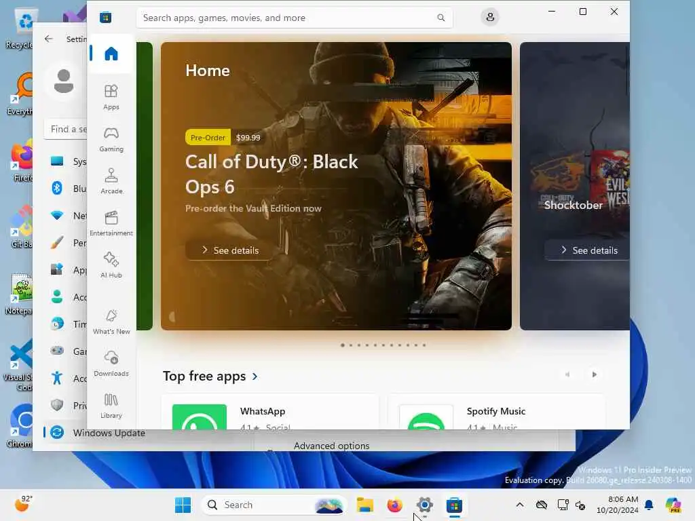
Task: Switch to Microsoft Store taskbar icon
Action: (x=454, y=505)
